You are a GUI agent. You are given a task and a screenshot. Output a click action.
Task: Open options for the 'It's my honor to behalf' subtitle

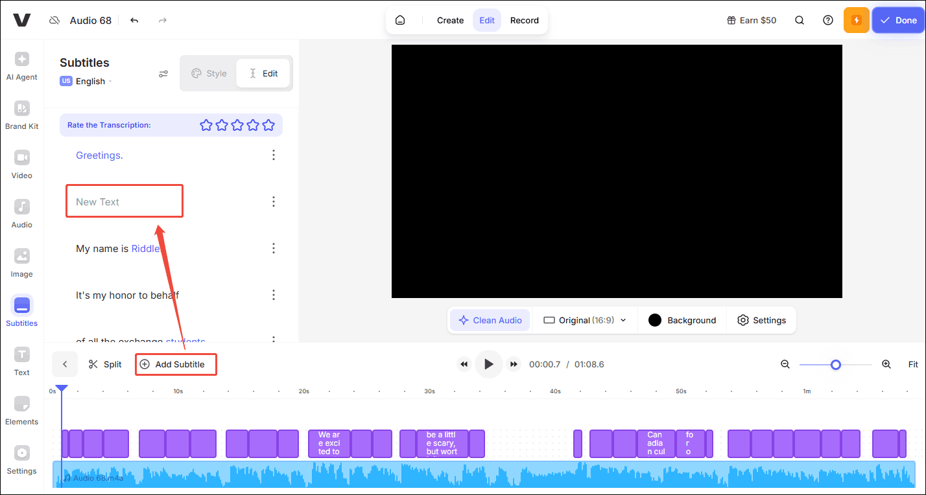click(274, 295)
